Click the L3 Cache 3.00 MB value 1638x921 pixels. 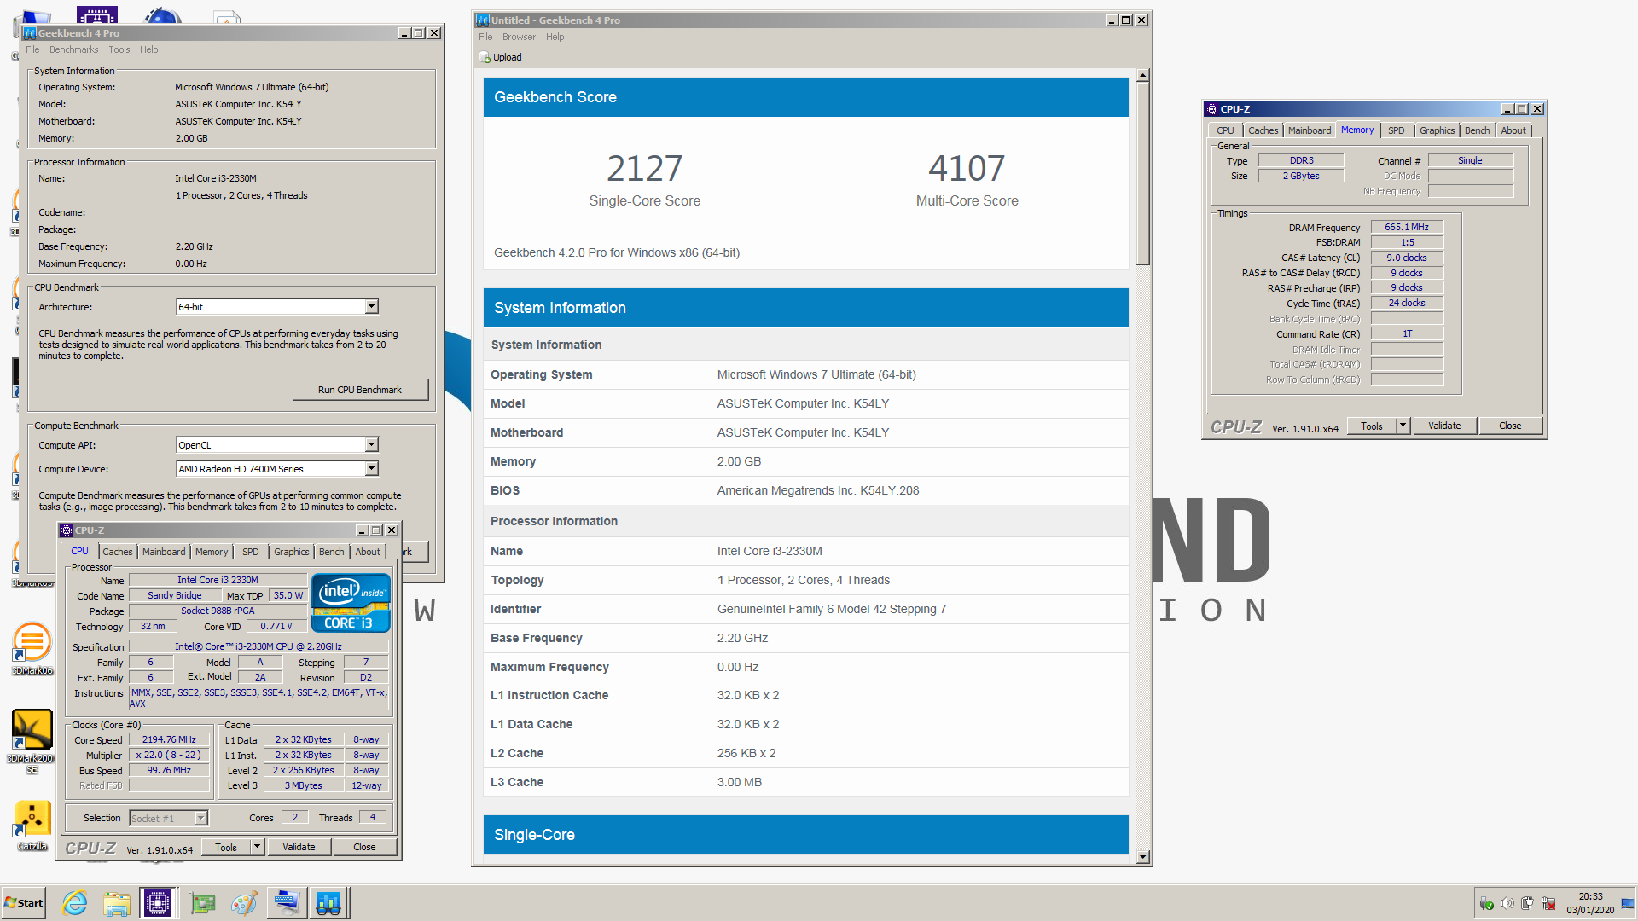click(740, 782)
